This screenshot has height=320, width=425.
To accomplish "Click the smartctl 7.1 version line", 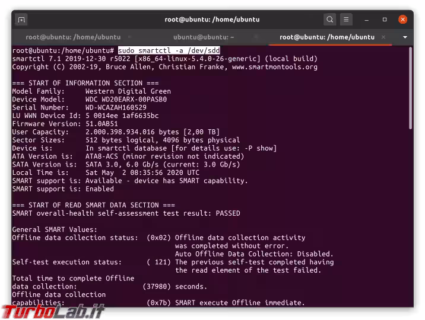I will point(164,59).
